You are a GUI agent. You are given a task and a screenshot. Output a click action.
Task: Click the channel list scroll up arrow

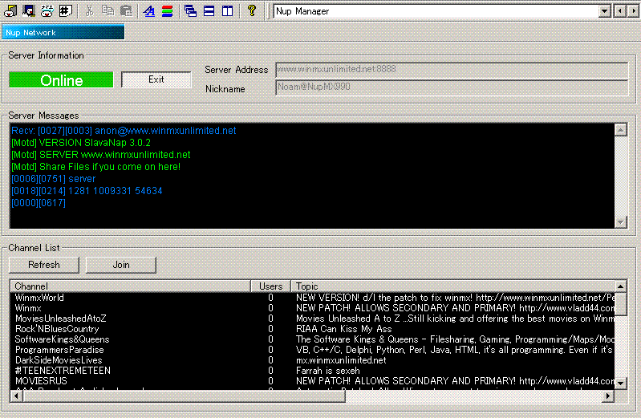point(621,286)
